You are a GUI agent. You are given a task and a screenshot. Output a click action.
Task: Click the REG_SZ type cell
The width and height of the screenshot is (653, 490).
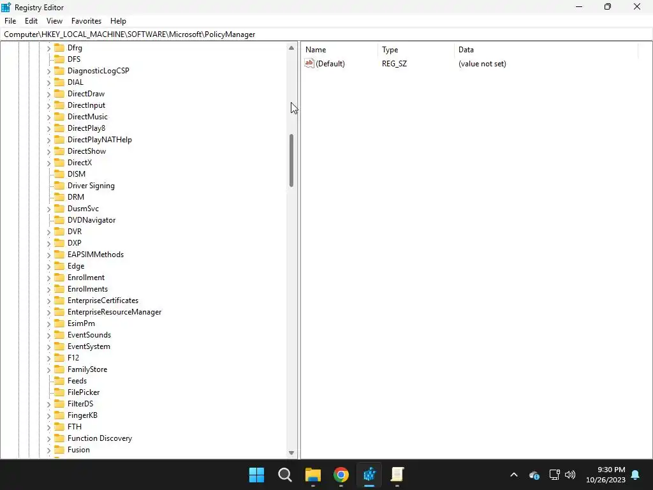tap(394, 63)
